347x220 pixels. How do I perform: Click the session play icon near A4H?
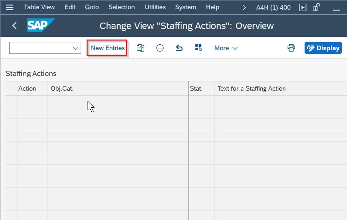point(302,7)
